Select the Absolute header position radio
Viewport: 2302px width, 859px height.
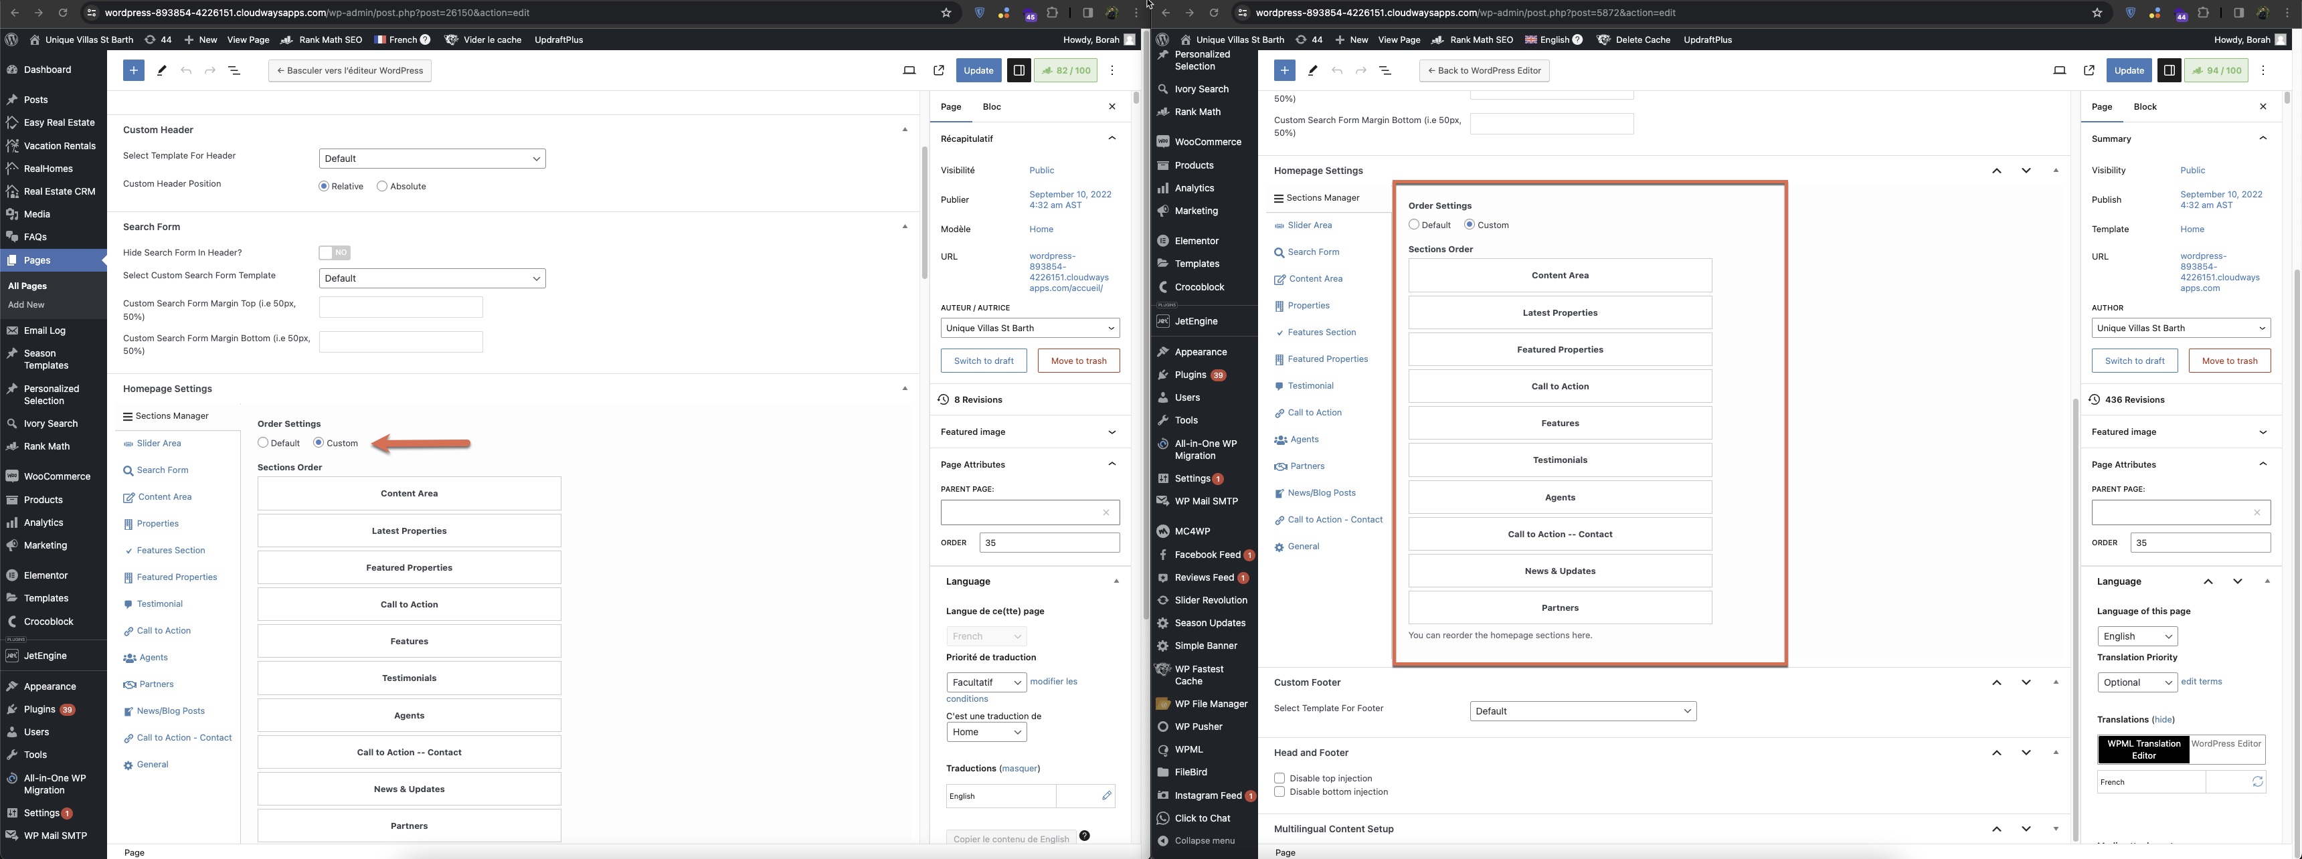(x=383, y=186)
